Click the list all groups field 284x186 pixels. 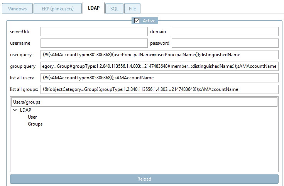[x=159, y=89]
